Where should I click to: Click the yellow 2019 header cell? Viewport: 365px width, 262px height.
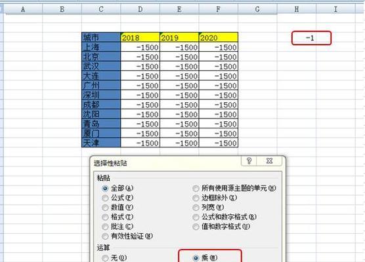[x=179, y=37]
